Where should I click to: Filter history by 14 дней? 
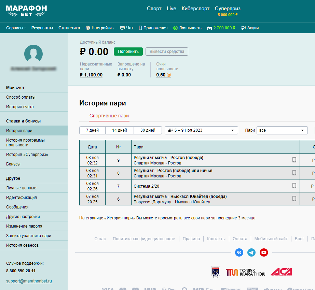tap(120, 130)
